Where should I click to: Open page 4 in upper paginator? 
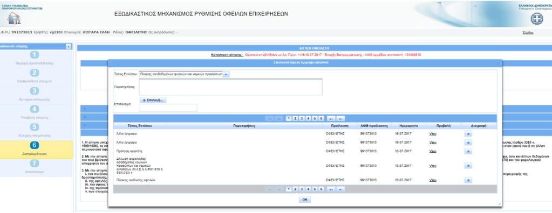click(x=308, y=119)
